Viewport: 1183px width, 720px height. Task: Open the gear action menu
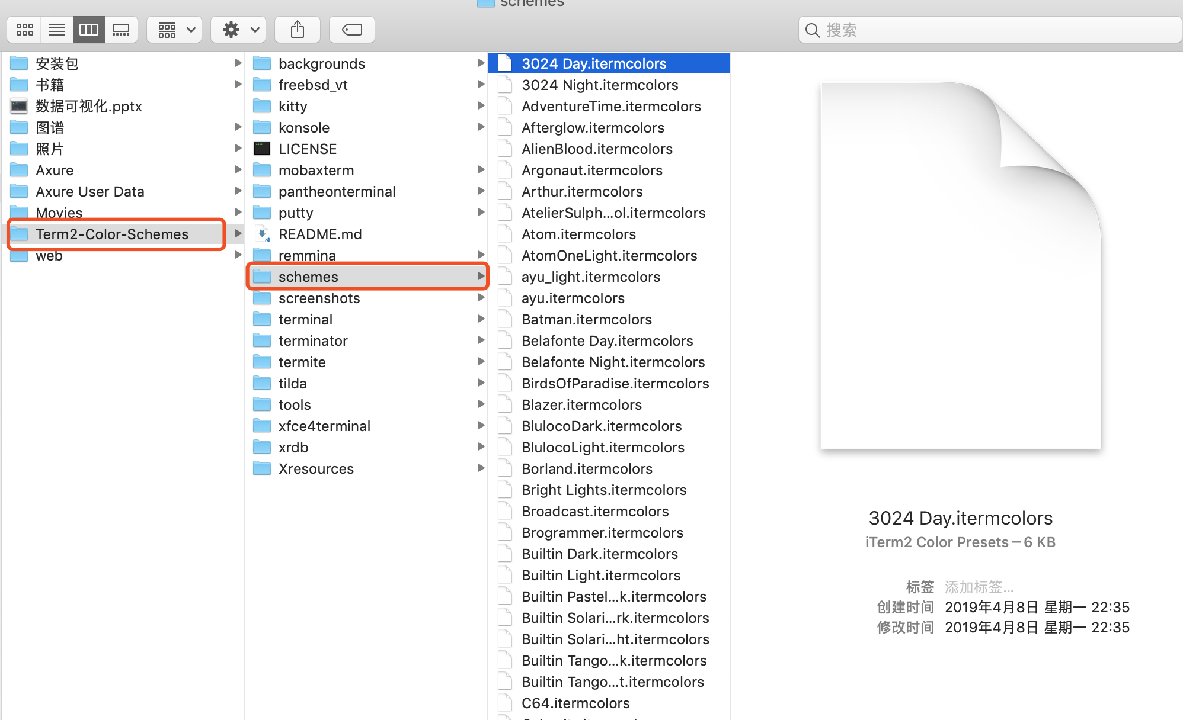pyautogui.click(x=239, y=30)
